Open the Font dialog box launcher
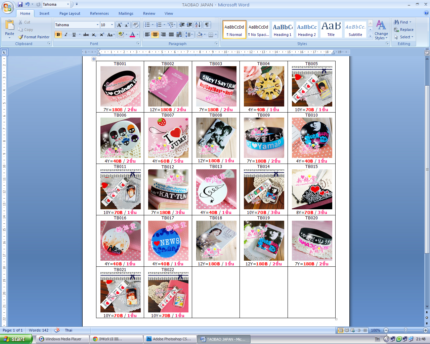This screenshot has width=430, height=344. click(x=138, y=44)
